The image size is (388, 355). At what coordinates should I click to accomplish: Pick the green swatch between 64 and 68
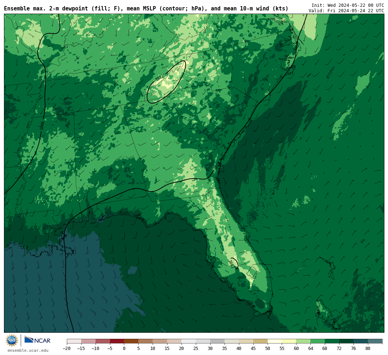(318, 341)
